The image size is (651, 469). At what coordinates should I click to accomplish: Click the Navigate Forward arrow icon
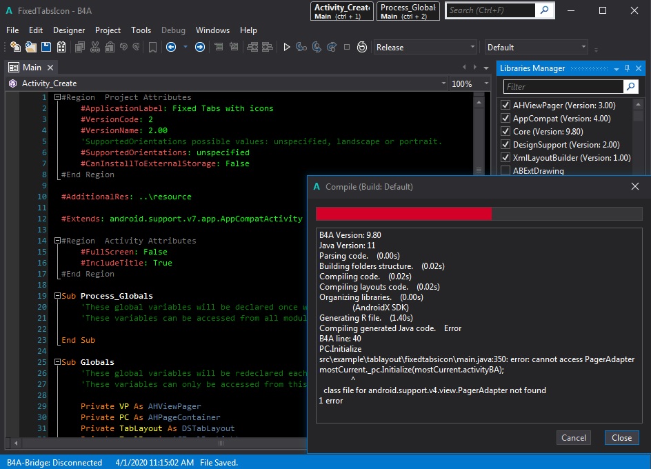pos(199,47)
